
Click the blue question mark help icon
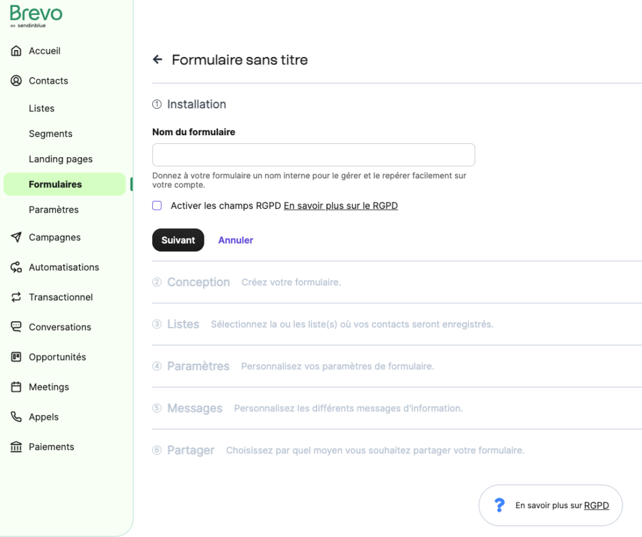coord(500,505)
